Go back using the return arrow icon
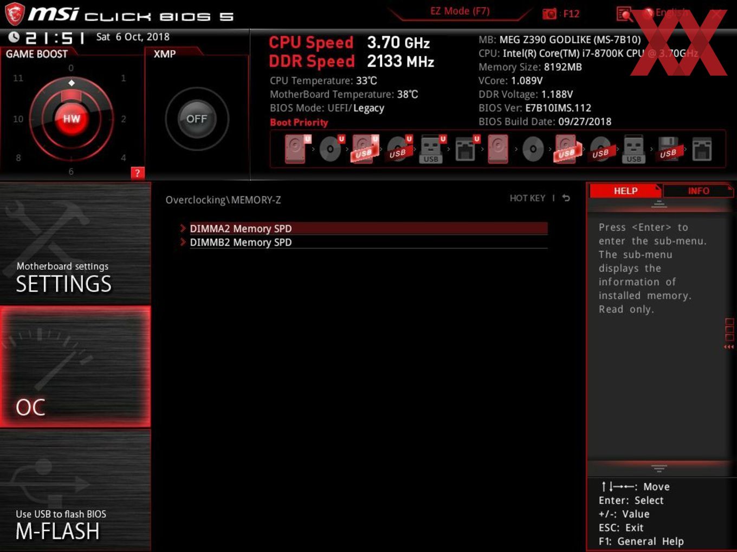Image resolution: width=737 pixels, height=552 pixels. [566, 198]
